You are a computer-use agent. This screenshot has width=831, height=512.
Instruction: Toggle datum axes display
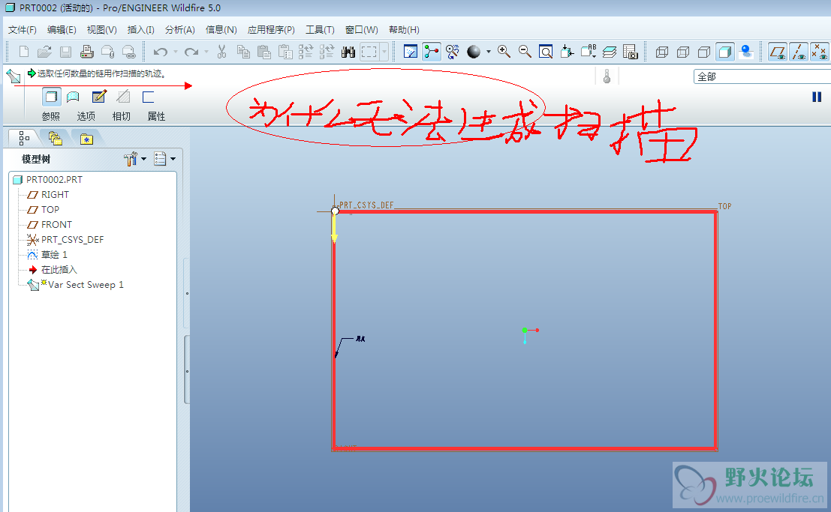799,52
